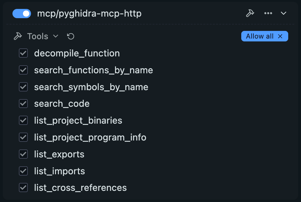
Task: Open the three-dots more options menu
Action: click(268, 13)
